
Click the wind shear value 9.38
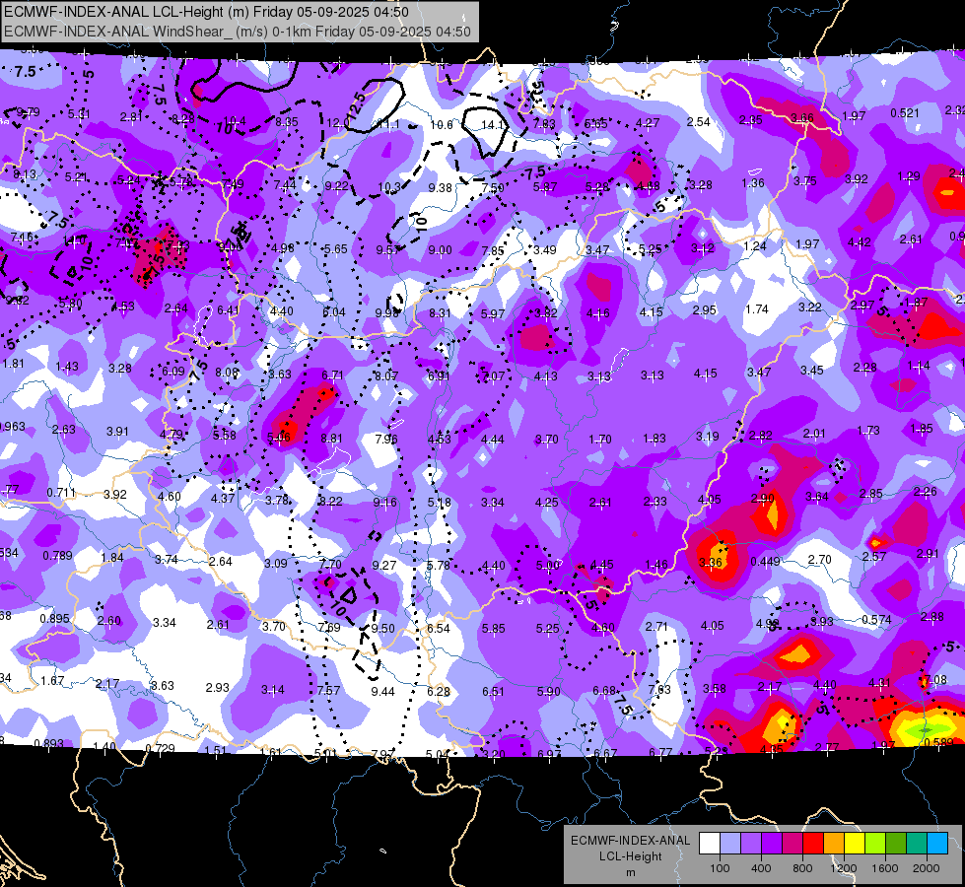(441, 187)
